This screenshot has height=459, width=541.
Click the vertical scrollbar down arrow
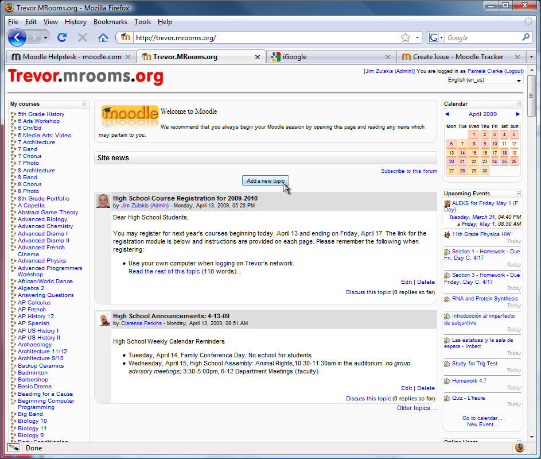[532, 437]
